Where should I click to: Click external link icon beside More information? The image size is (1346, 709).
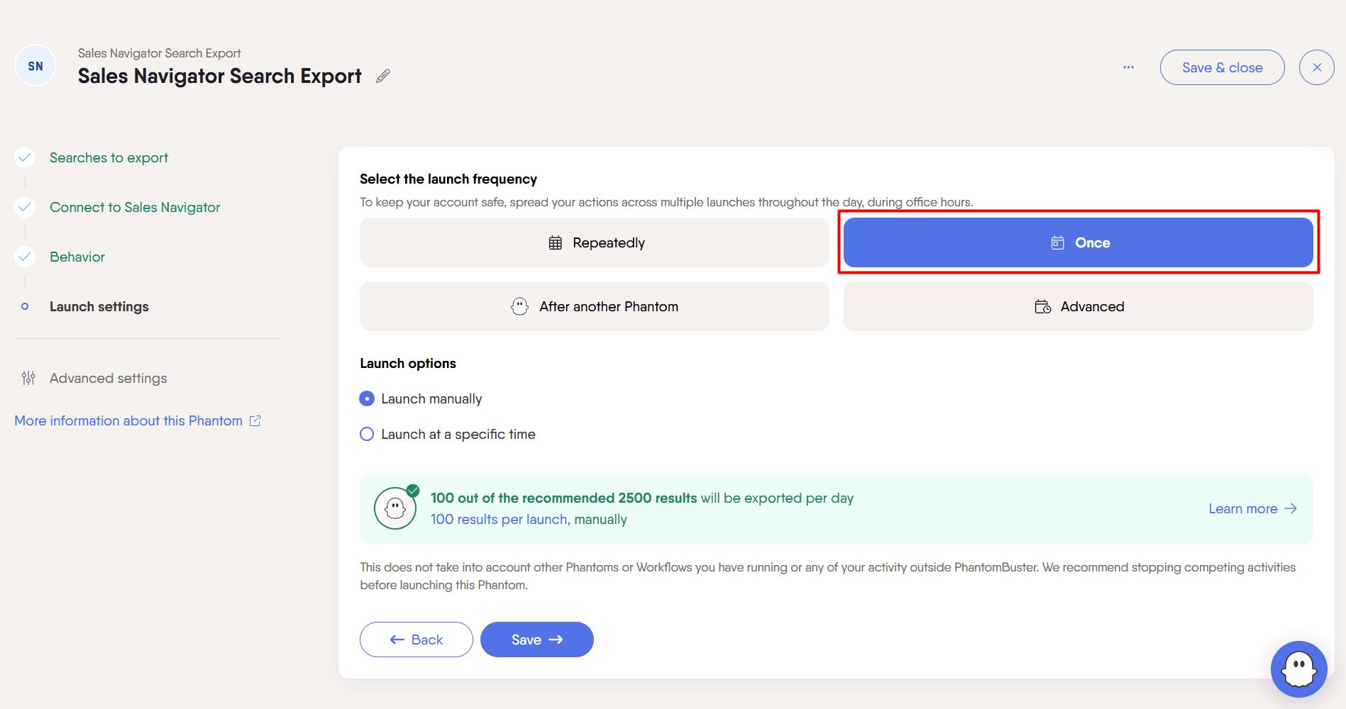(255, 420)
